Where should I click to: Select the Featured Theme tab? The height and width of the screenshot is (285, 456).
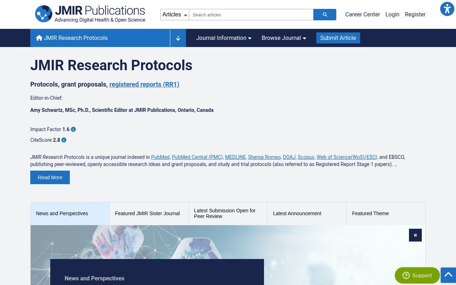coord(386,214)
